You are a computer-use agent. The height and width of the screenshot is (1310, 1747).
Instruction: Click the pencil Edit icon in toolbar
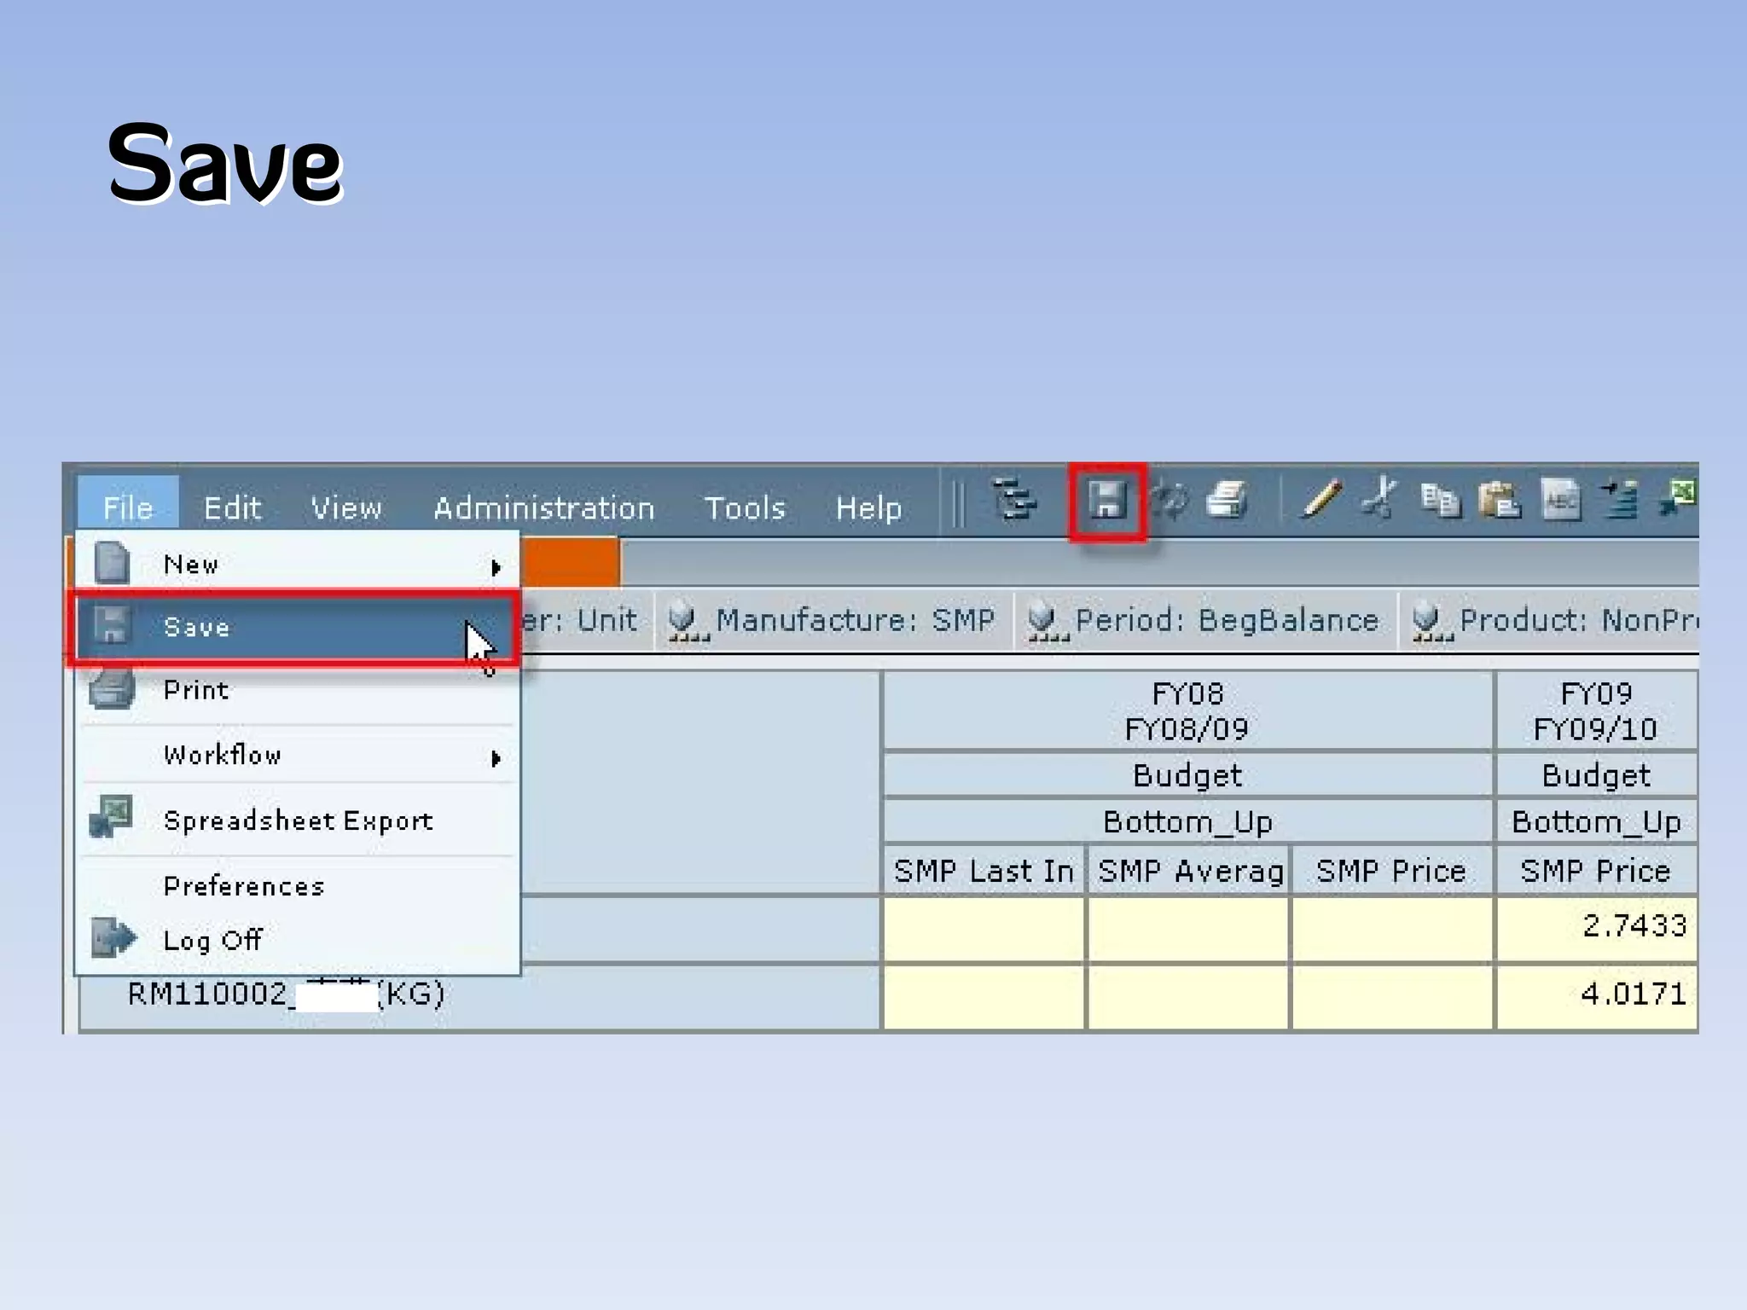pos(1320,500)
